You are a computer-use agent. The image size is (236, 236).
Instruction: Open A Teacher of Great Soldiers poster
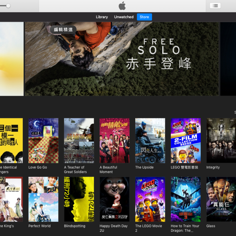(x=79, y=140)
